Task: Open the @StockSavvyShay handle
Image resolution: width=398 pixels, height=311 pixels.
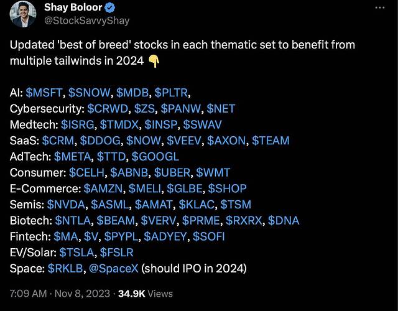Action: [x=87, y=21]
